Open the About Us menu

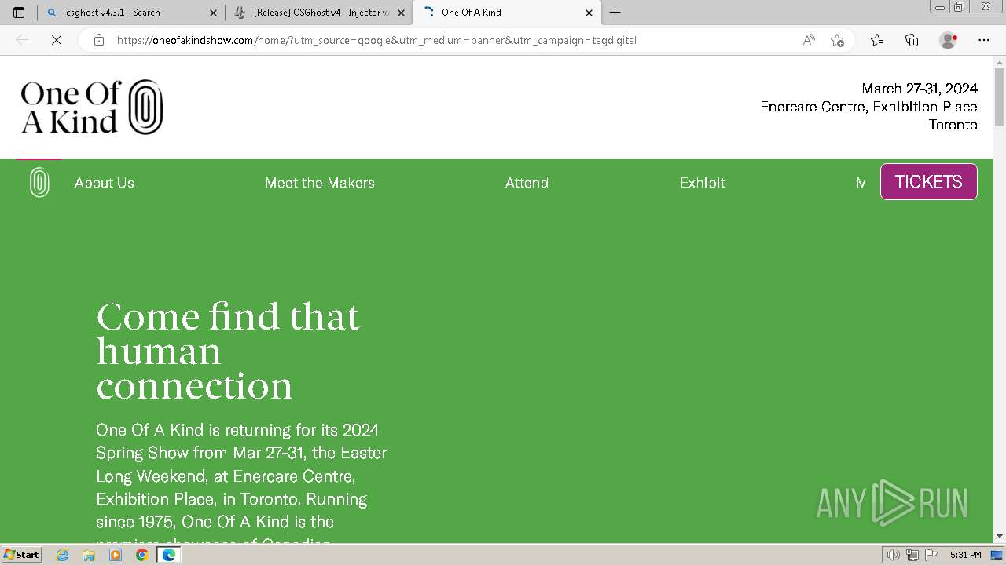105,183
